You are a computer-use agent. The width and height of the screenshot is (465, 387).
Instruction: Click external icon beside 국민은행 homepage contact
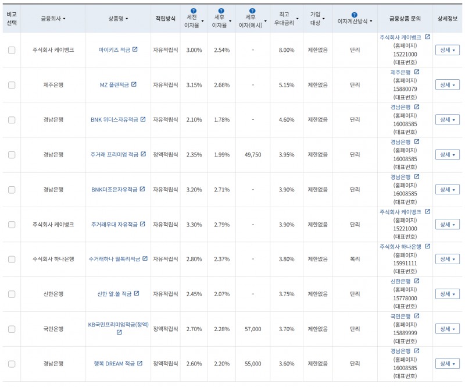pyautogui.click(x=417, y=316)
